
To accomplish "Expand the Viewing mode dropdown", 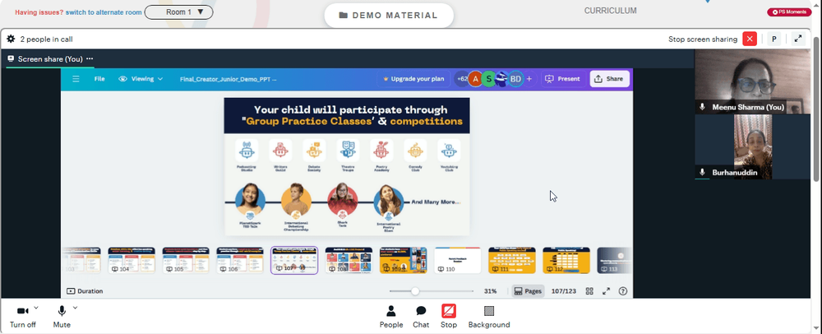I will click(141, 79).
